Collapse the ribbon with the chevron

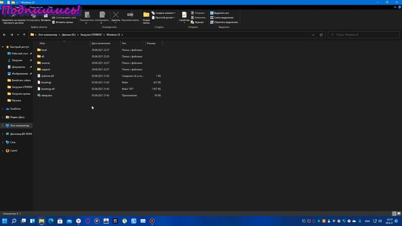[x=395, y=7]
